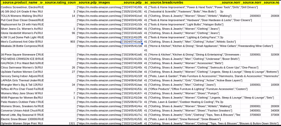Select Blouses & Button-Down Shirts breadcrumbs cell
This screenshot has height=126, width=281.
click(x=214, y=123)
